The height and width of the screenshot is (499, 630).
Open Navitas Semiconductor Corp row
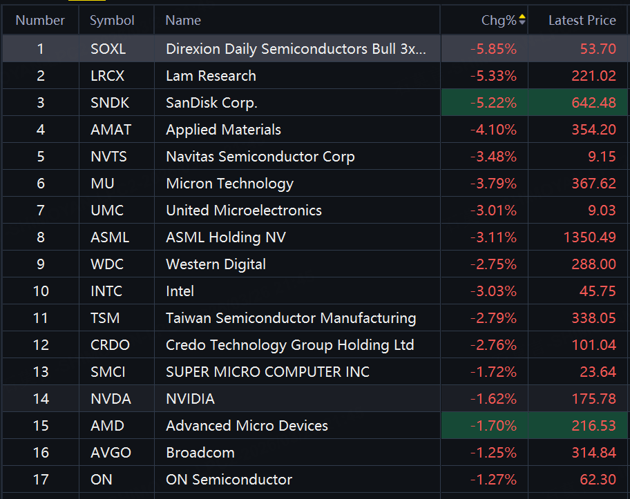click(260, 157)
